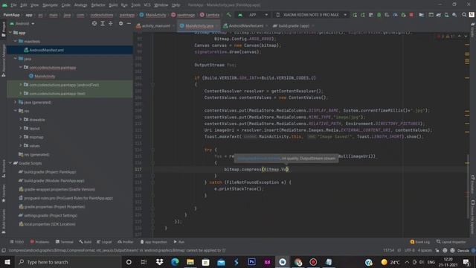The image size is (476, 268).
Task: Expand the mipmap folder
Action: point(21,137)
